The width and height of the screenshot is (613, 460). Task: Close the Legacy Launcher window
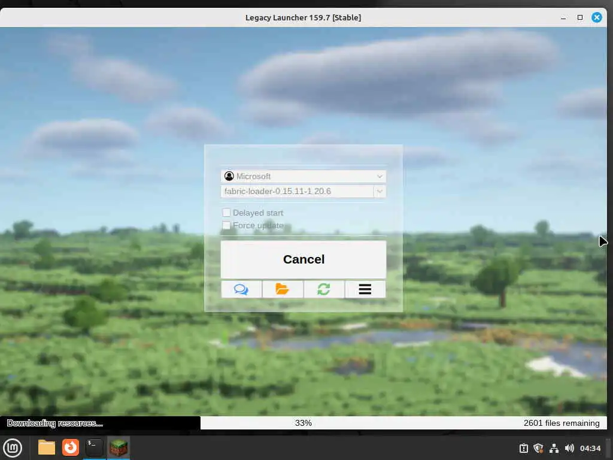tap(597, 17)
